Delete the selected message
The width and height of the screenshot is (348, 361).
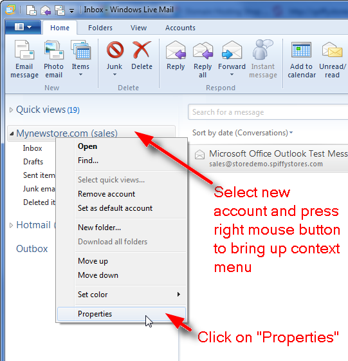[x=142, y=55]
